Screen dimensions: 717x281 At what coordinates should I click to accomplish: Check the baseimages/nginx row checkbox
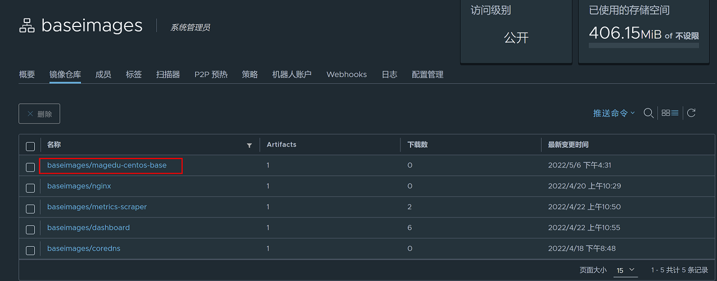pos(30,188)
